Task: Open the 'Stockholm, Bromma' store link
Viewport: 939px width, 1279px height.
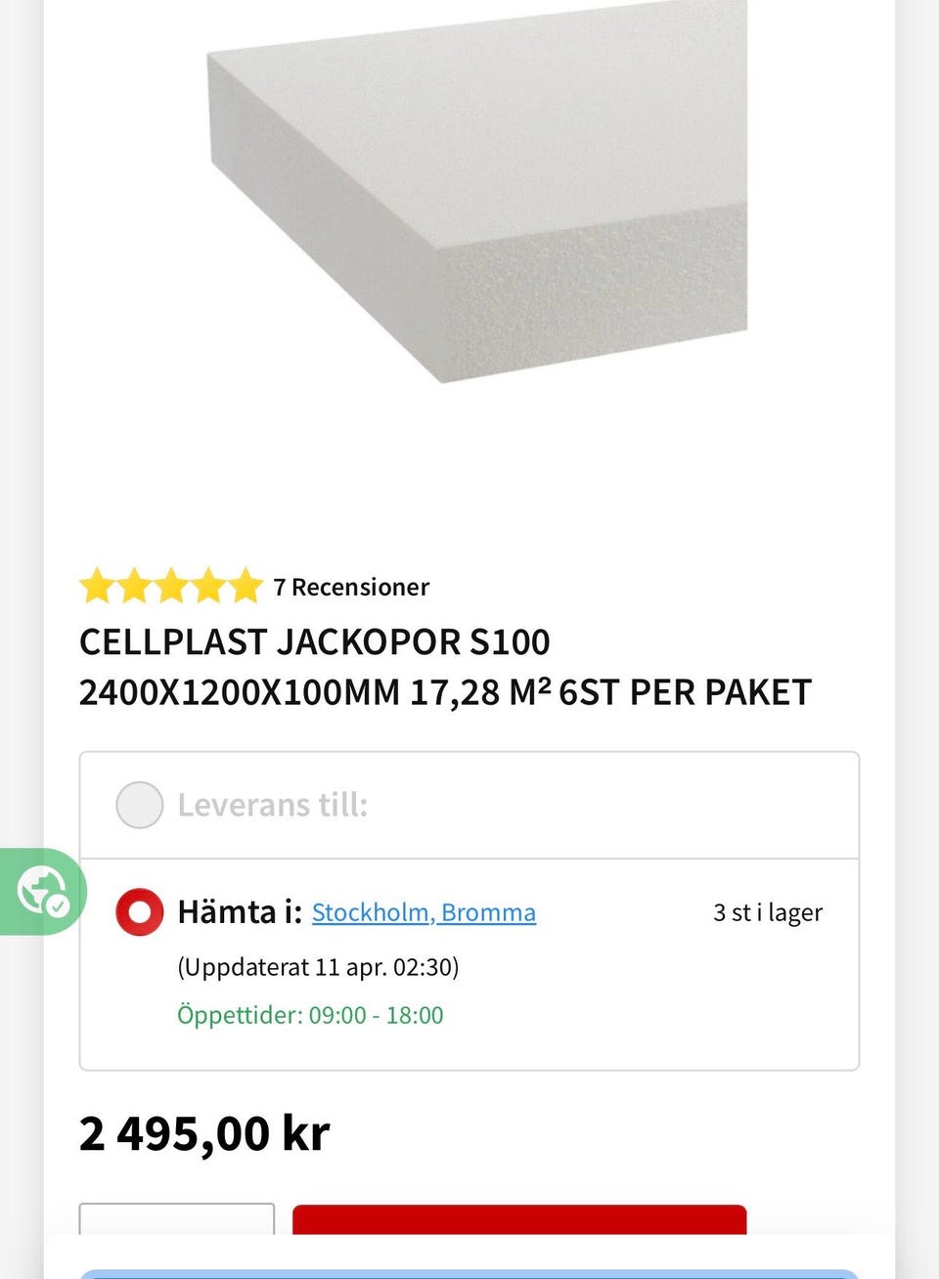Action: tap(424, 912)
